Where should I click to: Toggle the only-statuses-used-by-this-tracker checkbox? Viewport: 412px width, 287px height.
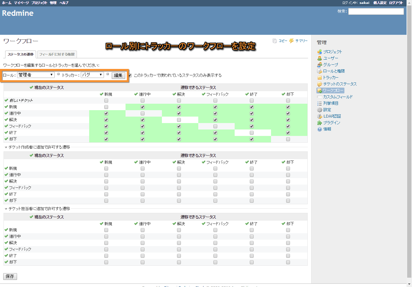point(130,75)
